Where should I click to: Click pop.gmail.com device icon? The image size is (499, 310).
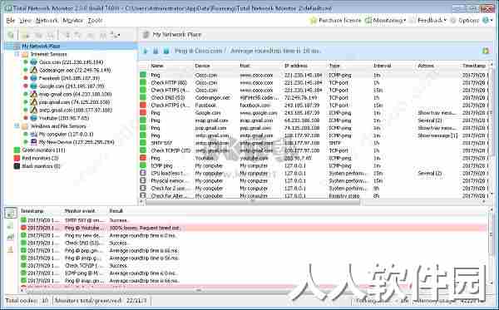[x=34, y=102]
